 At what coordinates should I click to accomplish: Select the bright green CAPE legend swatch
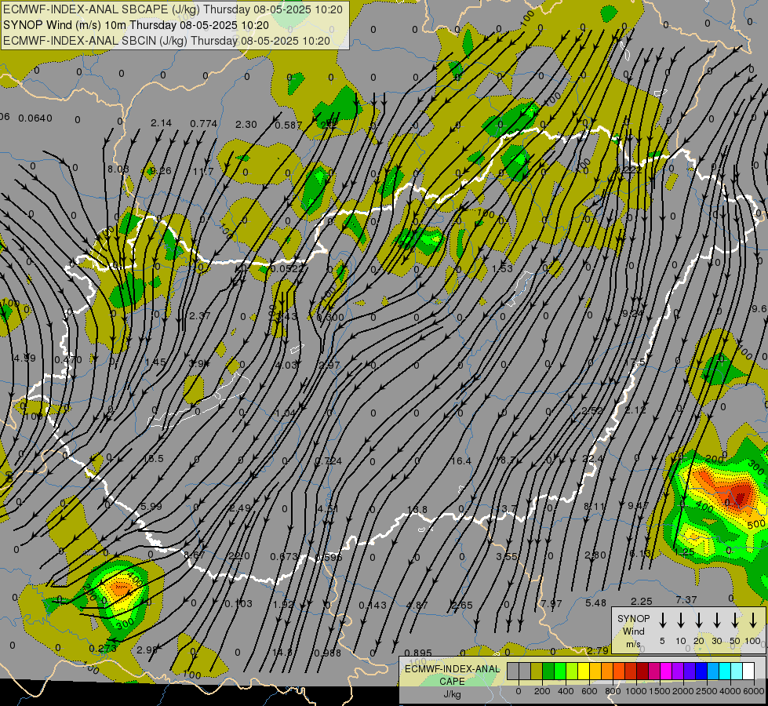(560, 671)
